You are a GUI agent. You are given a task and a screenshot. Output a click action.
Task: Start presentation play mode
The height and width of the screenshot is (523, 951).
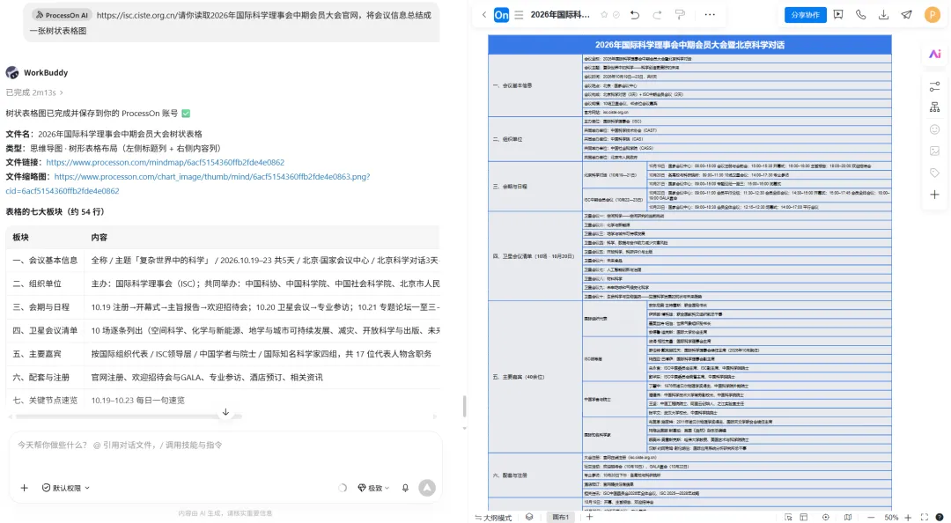coord(838,15)
